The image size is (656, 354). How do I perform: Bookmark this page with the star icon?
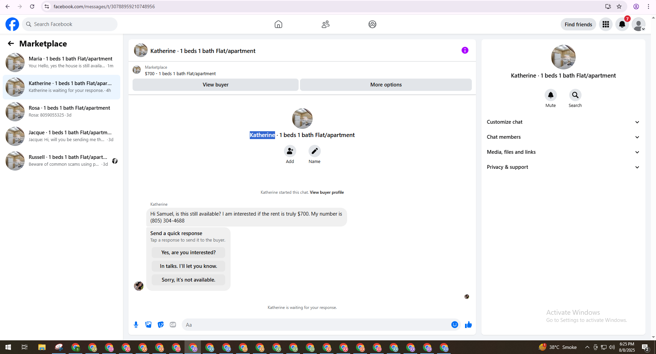619,6
